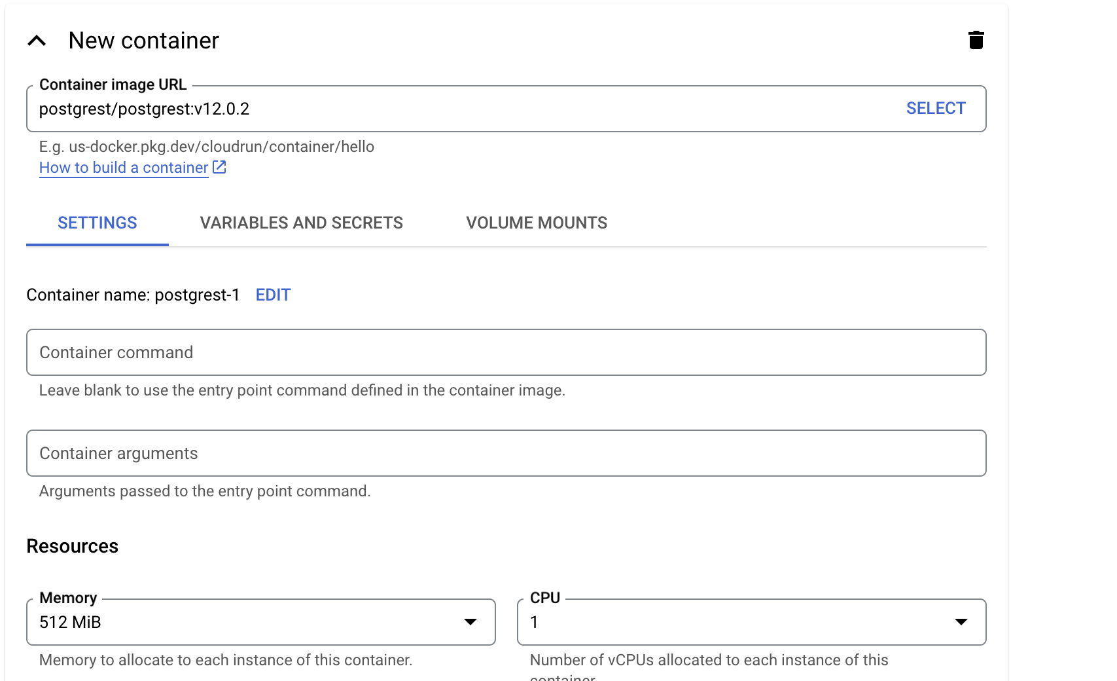Click the example image URL hint text
The width and height of the screenshot is (1117, 681).
click(x=206, y=147)
